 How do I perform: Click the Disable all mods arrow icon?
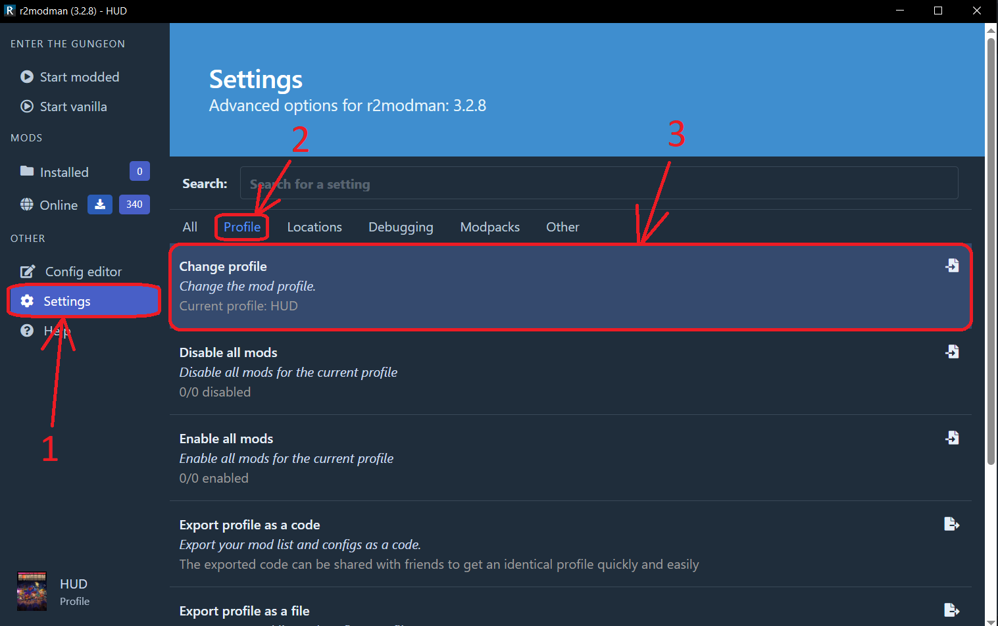[x=952, y=352]
